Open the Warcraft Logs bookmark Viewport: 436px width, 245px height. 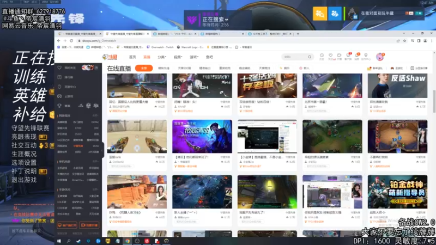pyautogui.click(x=190, y=47)
